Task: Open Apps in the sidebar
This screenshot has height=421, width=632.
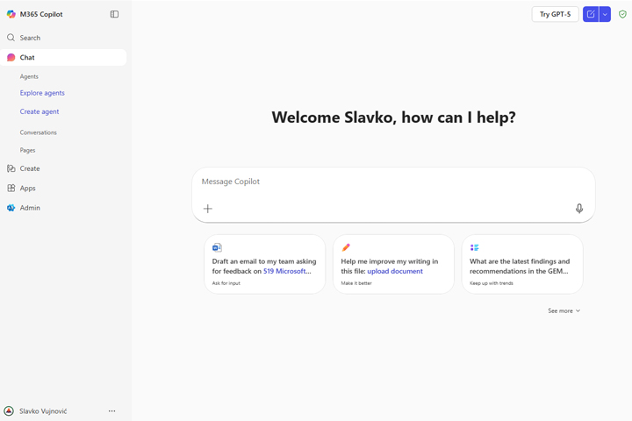Action: click(28, 188)
